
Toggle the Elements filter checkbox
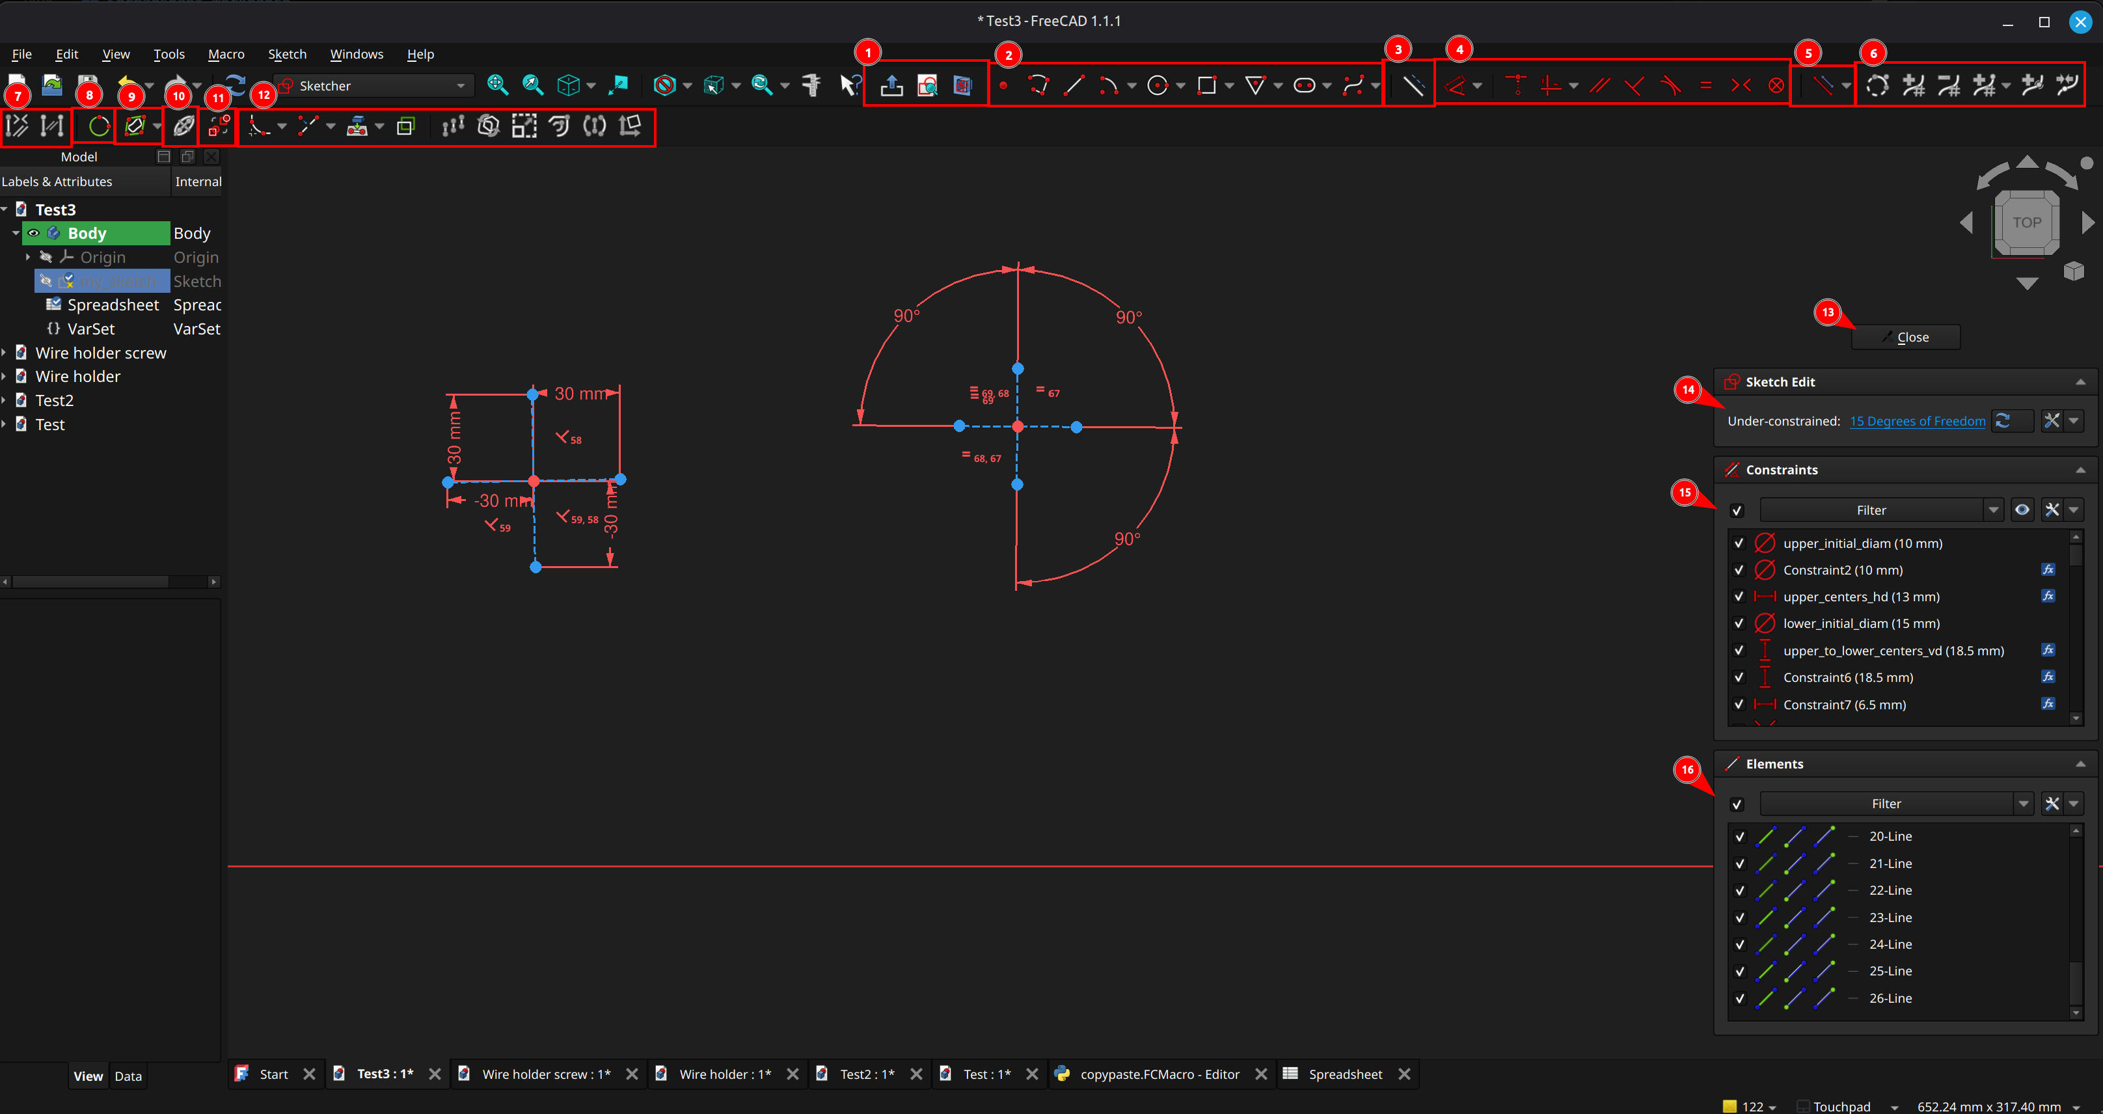[1737, 805]
